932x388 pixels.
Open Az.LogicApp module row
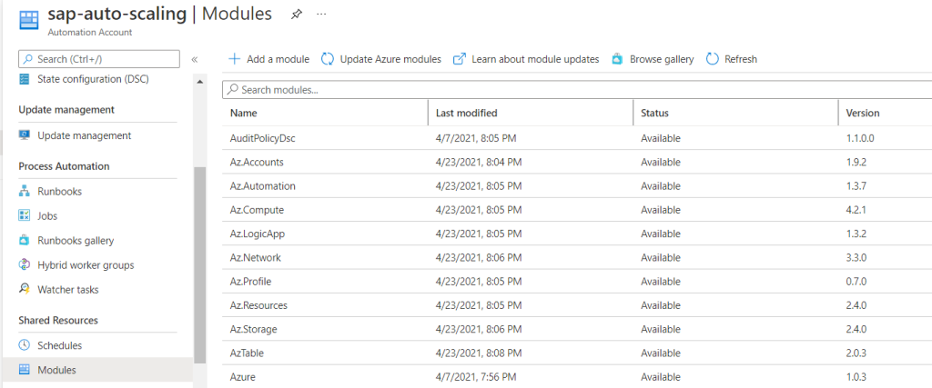tap(576, 234)
